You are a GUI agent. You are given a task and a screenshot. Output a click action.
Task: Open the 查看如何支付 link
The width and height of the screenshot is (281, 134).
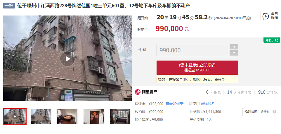click(x=176, y=104)
